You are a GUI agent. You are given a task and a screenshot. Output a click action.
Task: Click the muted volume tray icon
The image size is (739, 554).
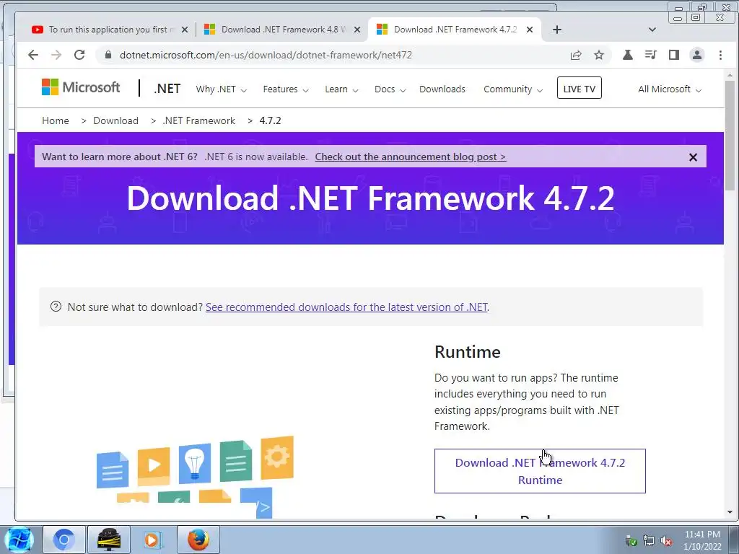tap(666, 541)
